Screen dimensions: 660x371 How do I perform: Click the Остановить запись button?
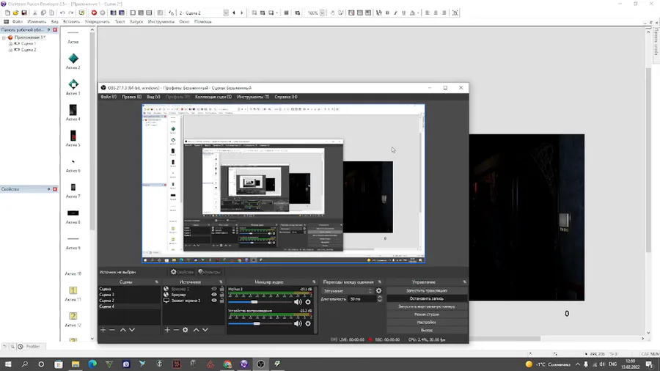427,298
